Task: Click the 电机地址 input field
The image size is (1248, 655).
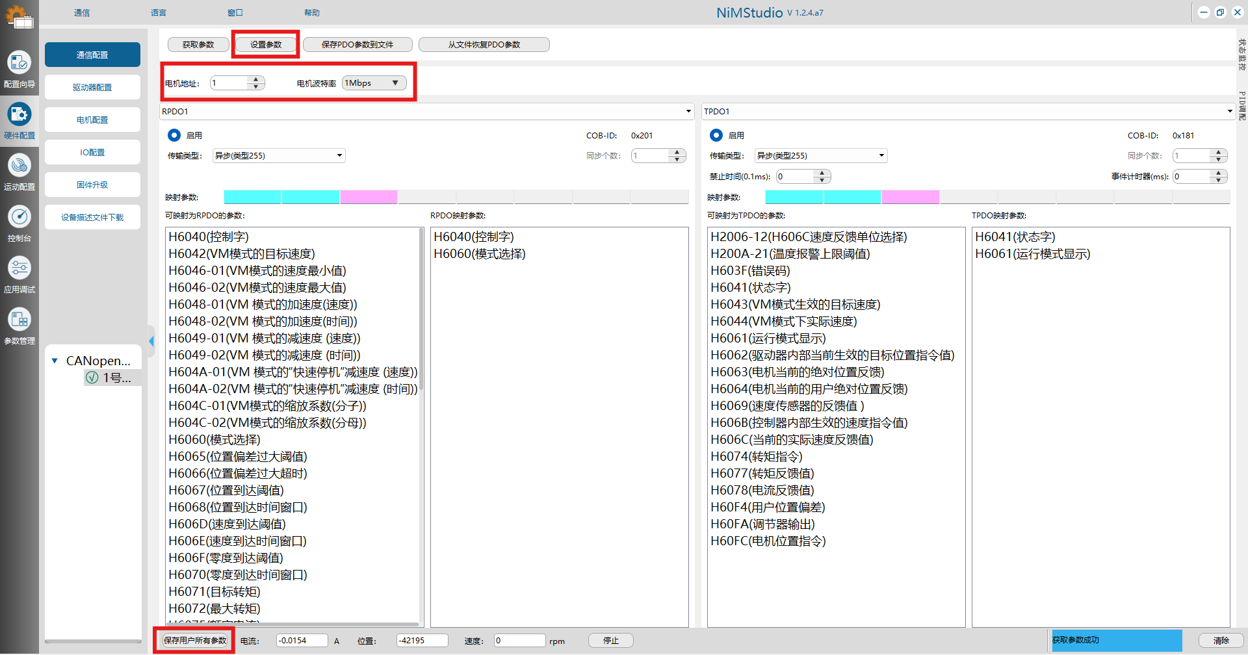Action: 229,83
